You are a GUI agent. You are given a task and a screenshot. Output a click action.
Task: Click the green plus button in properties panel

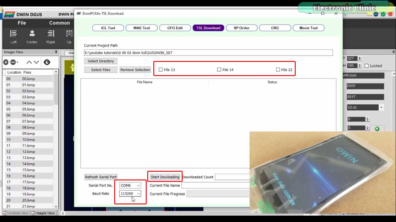coord(377,129)
